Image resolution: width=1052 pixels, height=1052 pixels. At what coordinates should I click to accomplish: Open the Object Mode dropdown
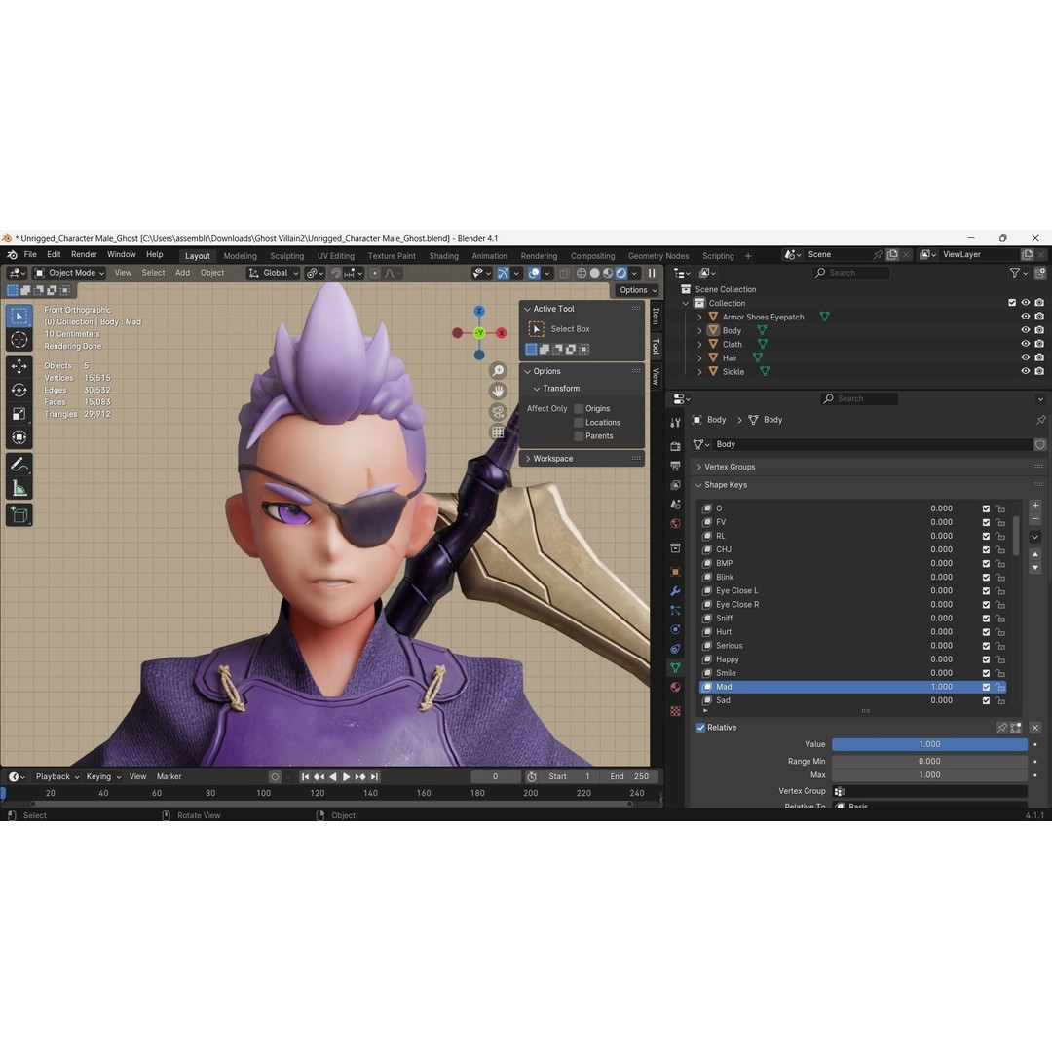(70, 273)
